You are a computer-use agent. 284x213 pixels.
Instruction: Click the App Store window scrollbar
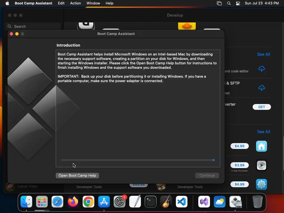click(x=283, y=153)
